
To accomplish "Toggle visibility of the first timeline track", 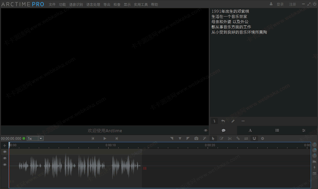I will (5, 152).
